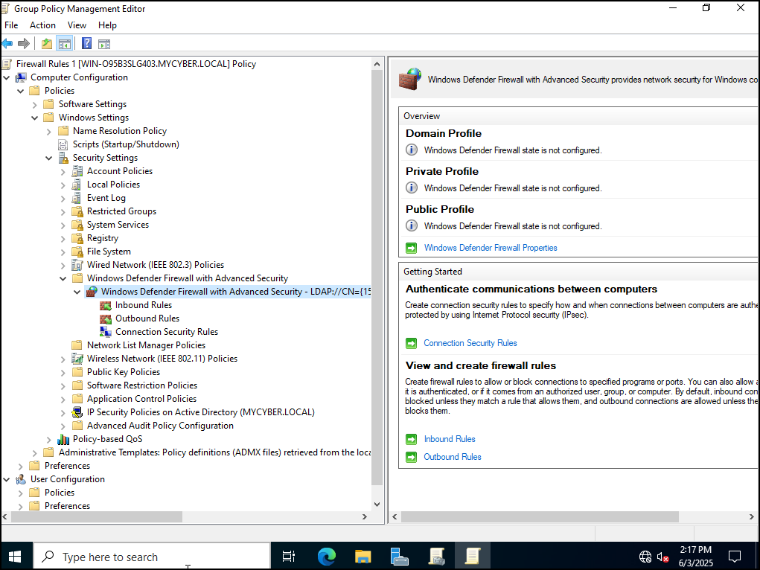Click the Policy-based QoS chart icon
The image size is (760, 570).
tap(63, 439)
